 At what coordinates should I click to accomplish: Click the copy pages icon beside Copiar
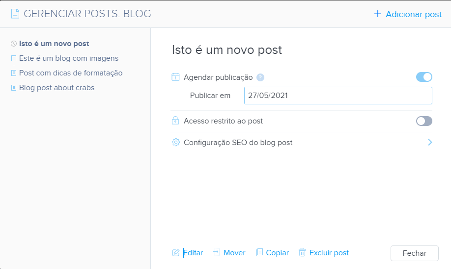[x=259, y=252]
